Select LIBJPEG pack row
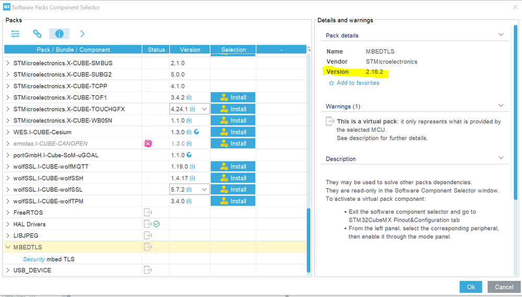 155,235
